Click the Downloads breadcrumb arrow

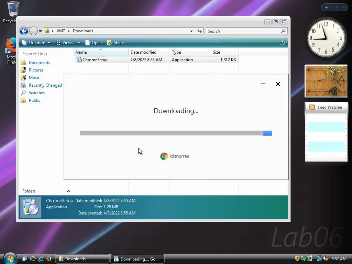(69, 31)
